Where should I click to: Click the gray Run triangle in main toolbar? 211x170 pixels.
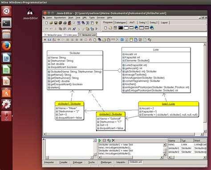pos(97,29)
